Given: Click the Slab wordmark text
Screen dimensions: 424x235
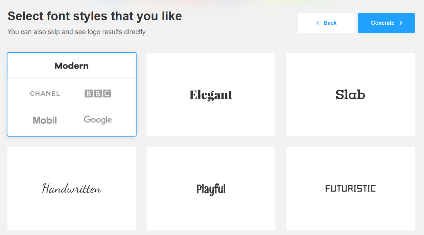Looking at the screenshot, I should pos(350,94).
